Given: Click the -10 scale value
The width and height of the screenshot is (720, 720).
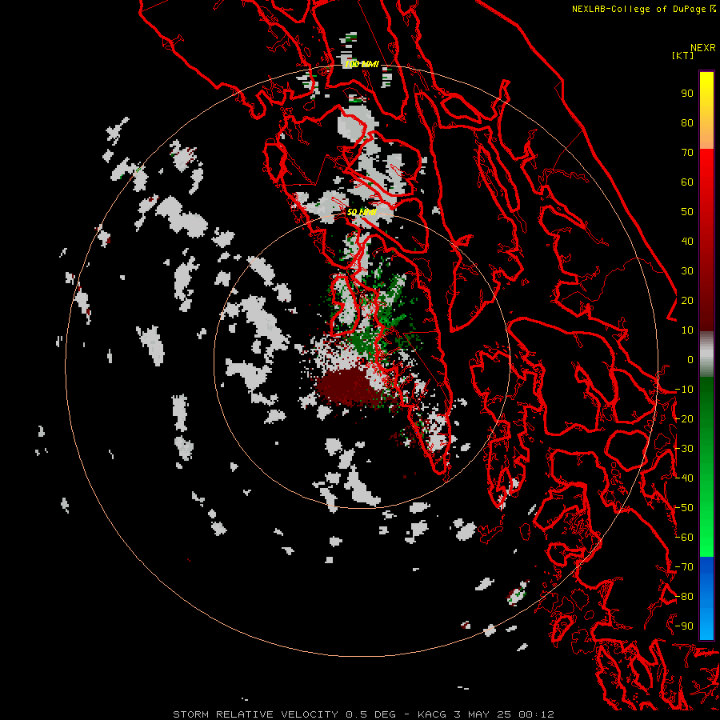Looking at the screenshot, I should [x=684, y=390].
